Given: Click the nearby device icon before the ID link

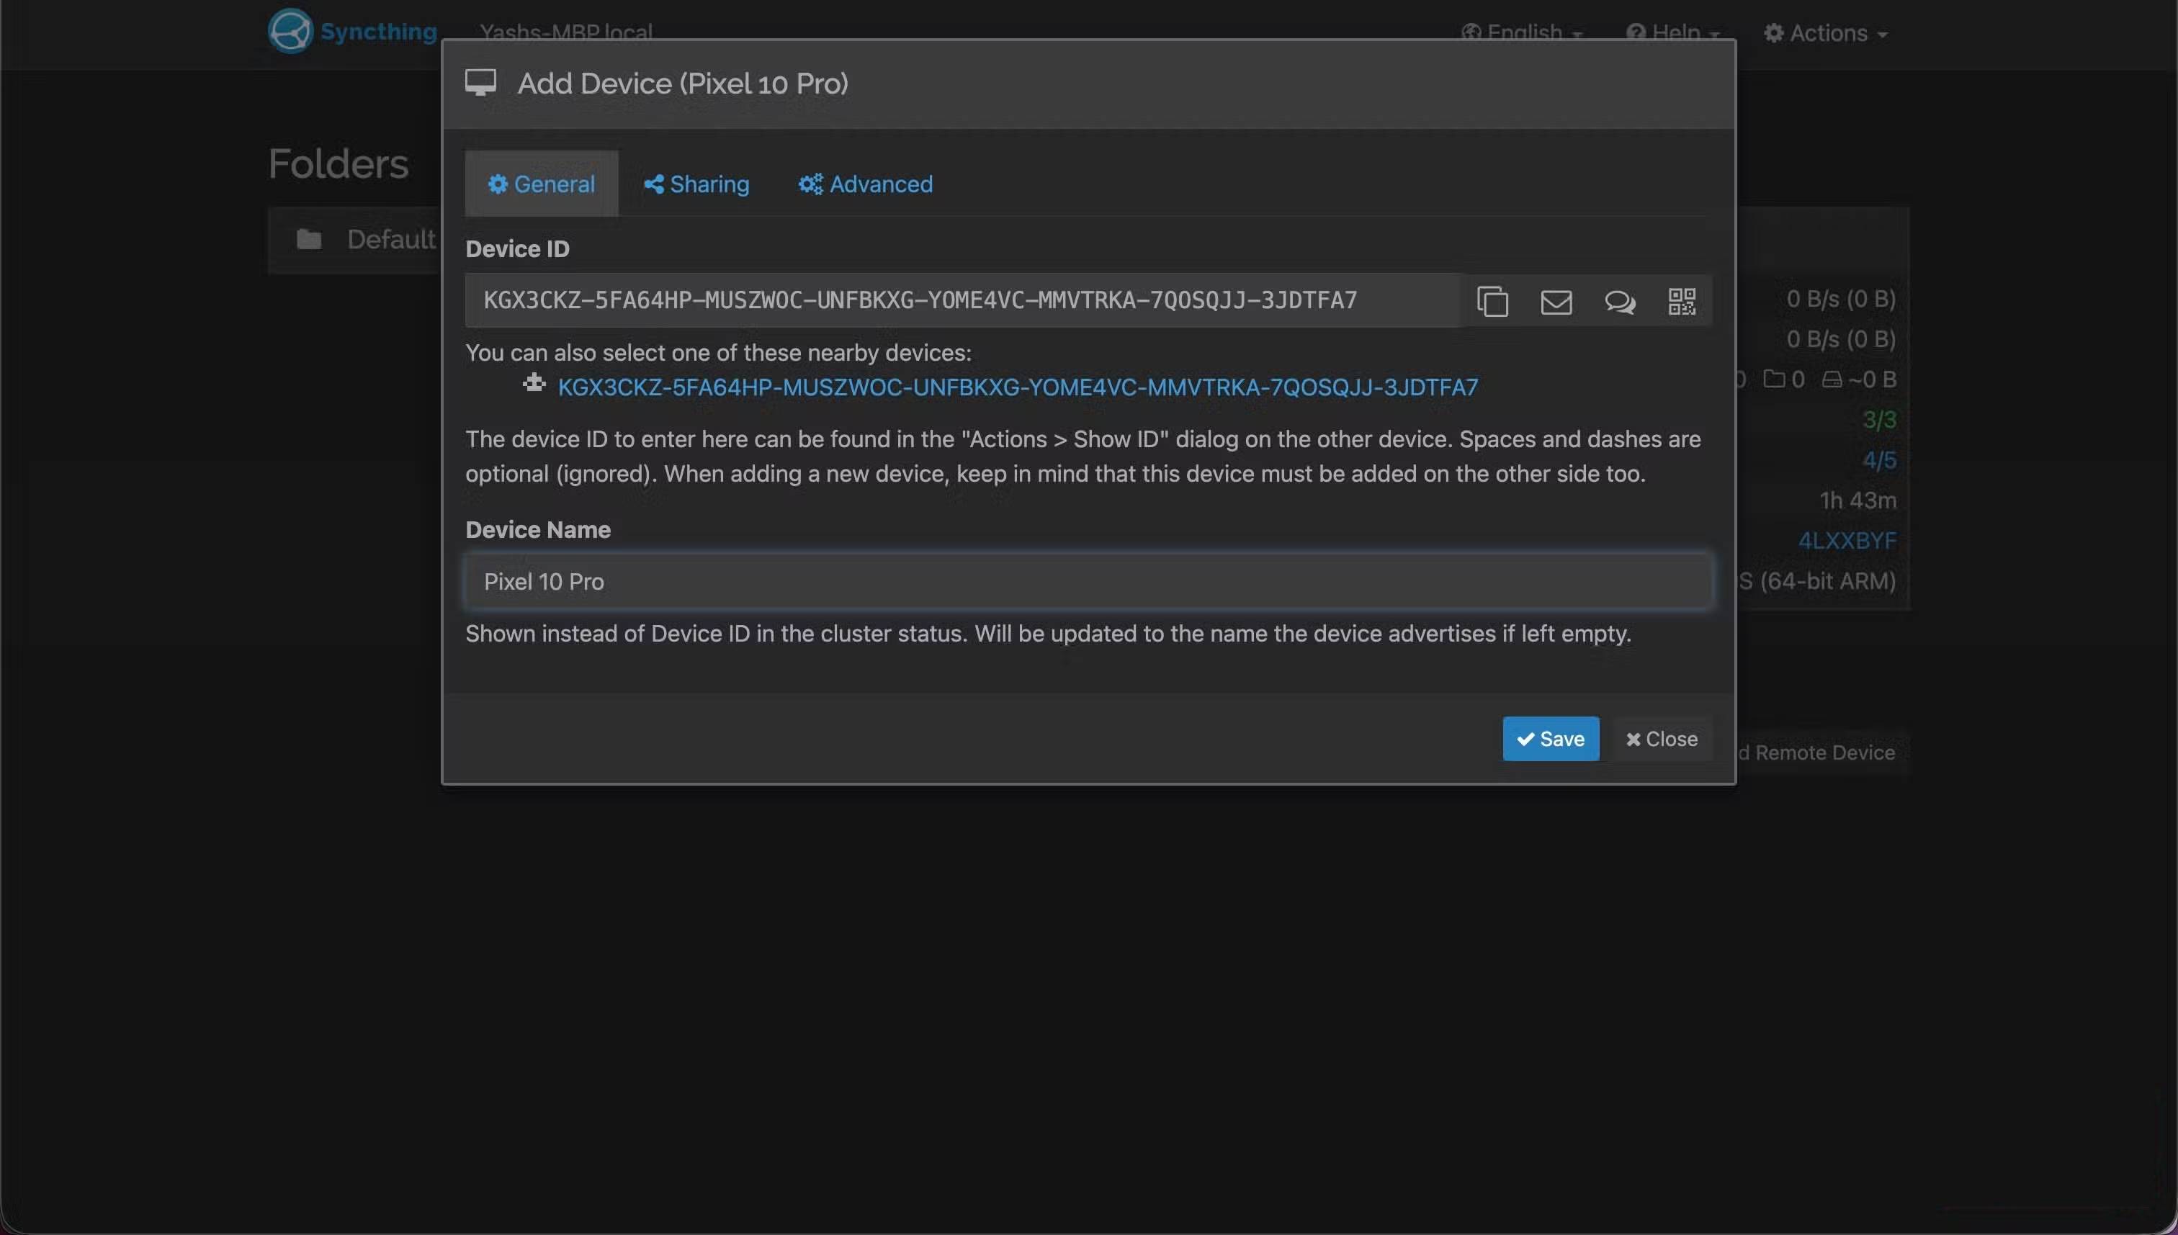Looking at the screenshot, I should pyautogui.click(x=534, y=383).
